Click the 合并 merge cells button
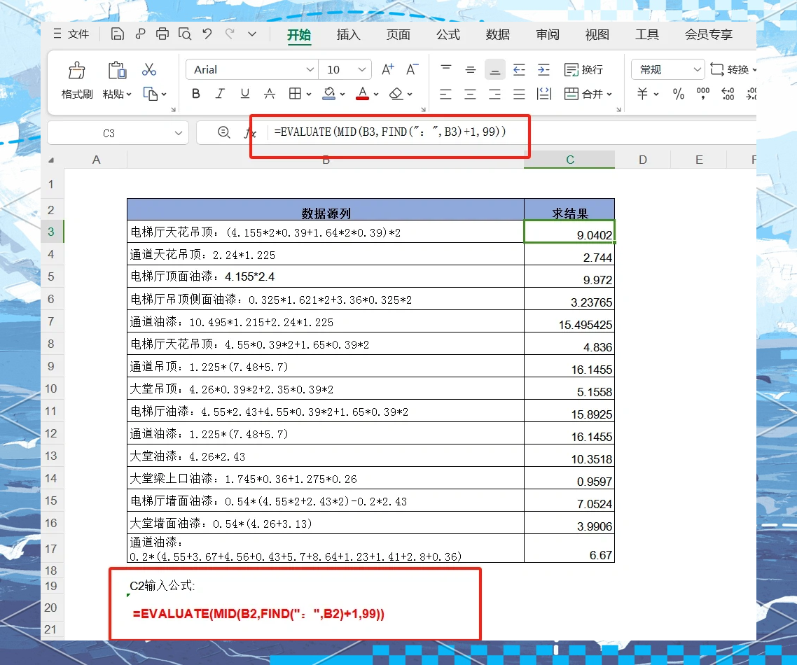 tap(588, 94)
